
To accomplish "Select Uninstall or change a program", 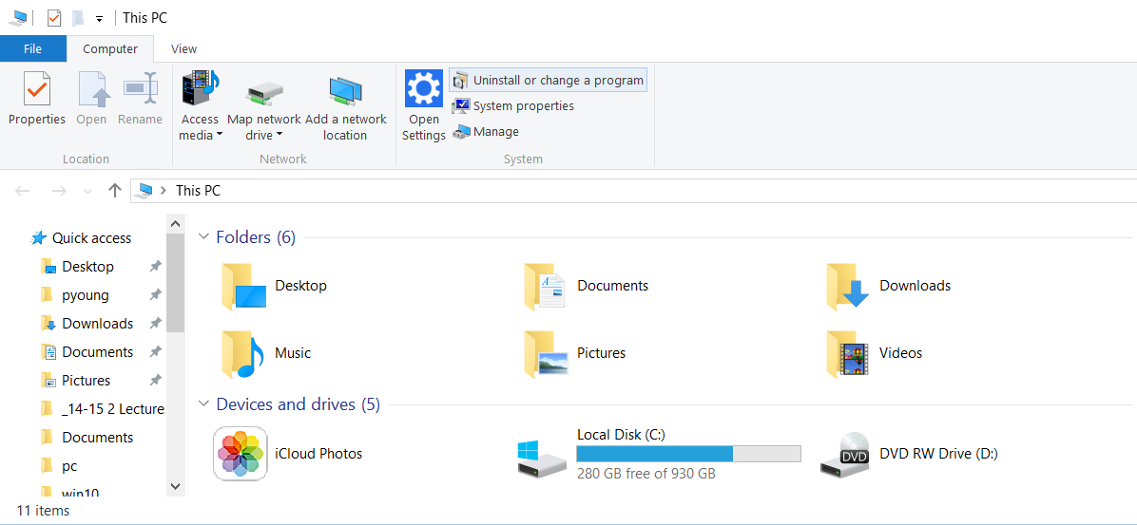I will point(549,81).
